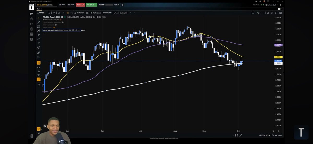Select the brush drawing tool
This screenshot has width=313, height=144.
pyautogui.click(x=39, y=39)
